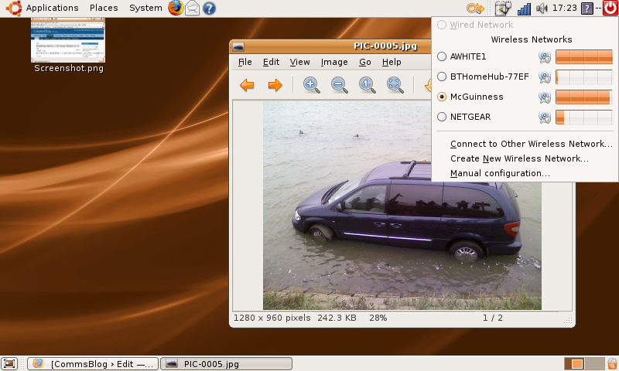Click the zoom in magnifier icon

312,85
